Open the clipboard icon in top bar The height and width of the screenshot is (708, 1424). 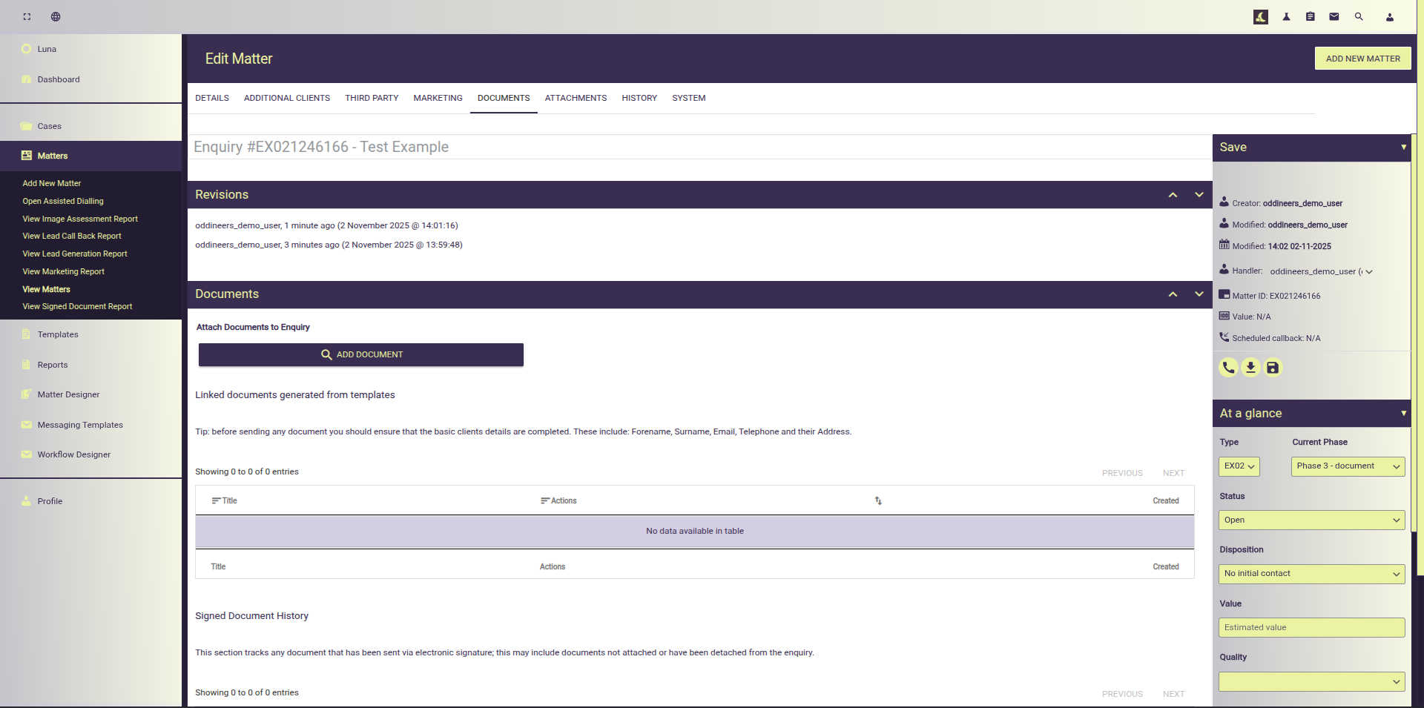pos(1311,16)
